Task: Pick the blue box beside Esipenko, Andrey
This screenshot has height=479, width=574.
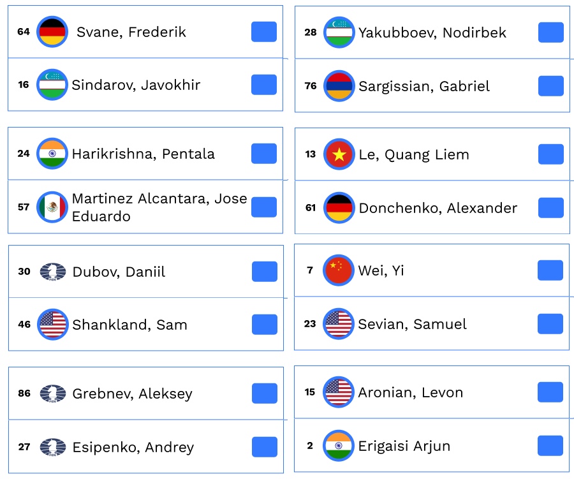Action: tap(265, 447)
